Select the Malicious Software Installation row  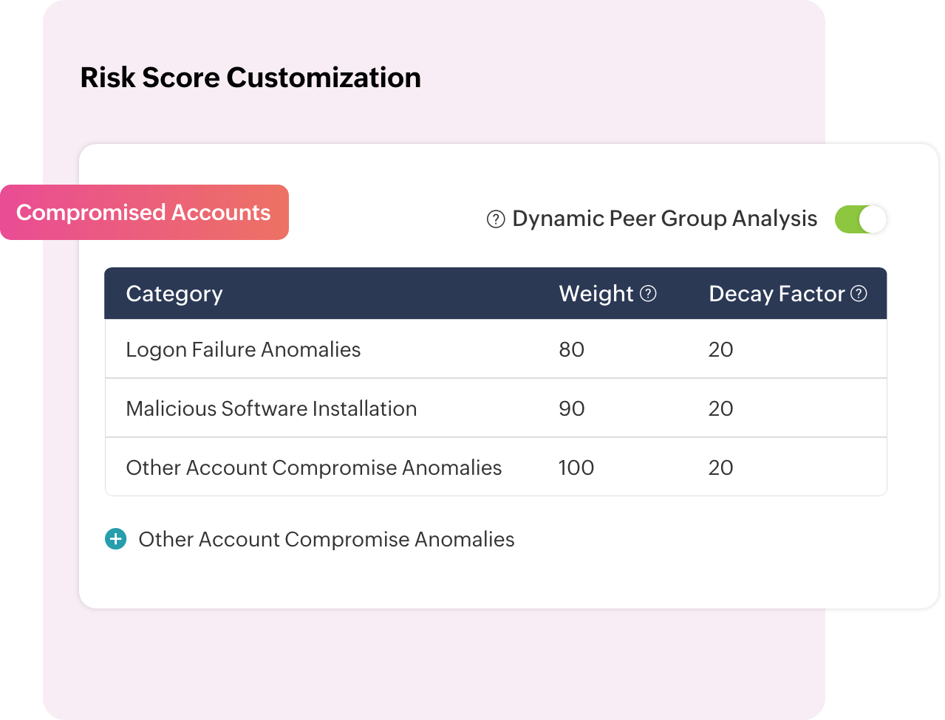tap(271, 408)
